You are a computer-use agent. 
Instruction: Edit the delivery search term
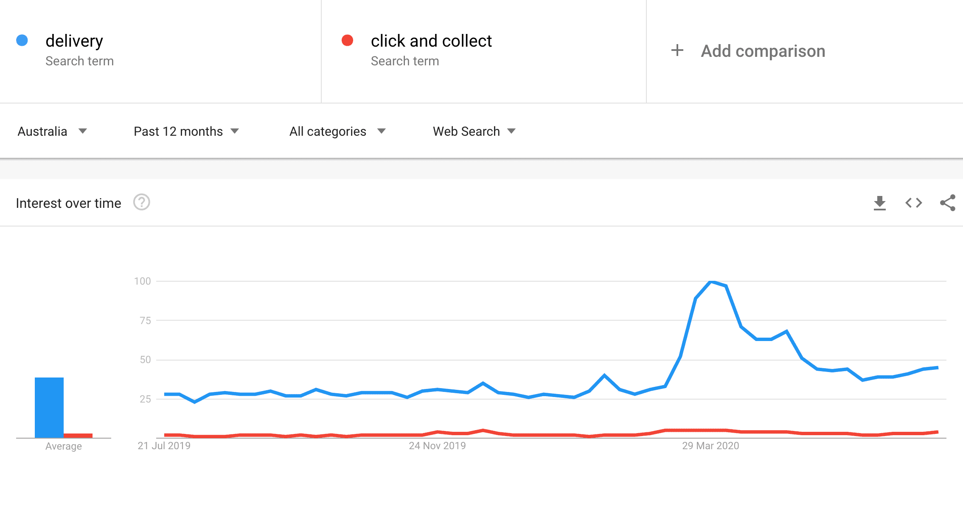point(74,41)
